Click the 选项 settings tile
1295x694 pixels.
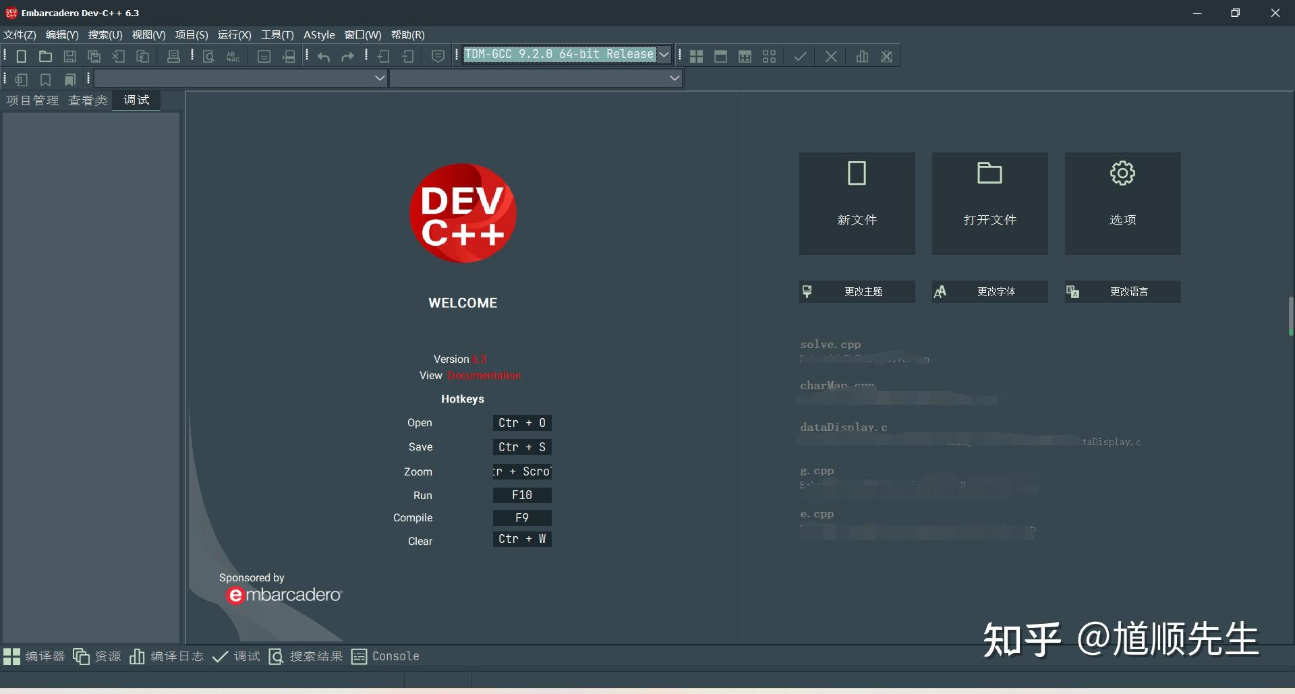[1123, 204]
